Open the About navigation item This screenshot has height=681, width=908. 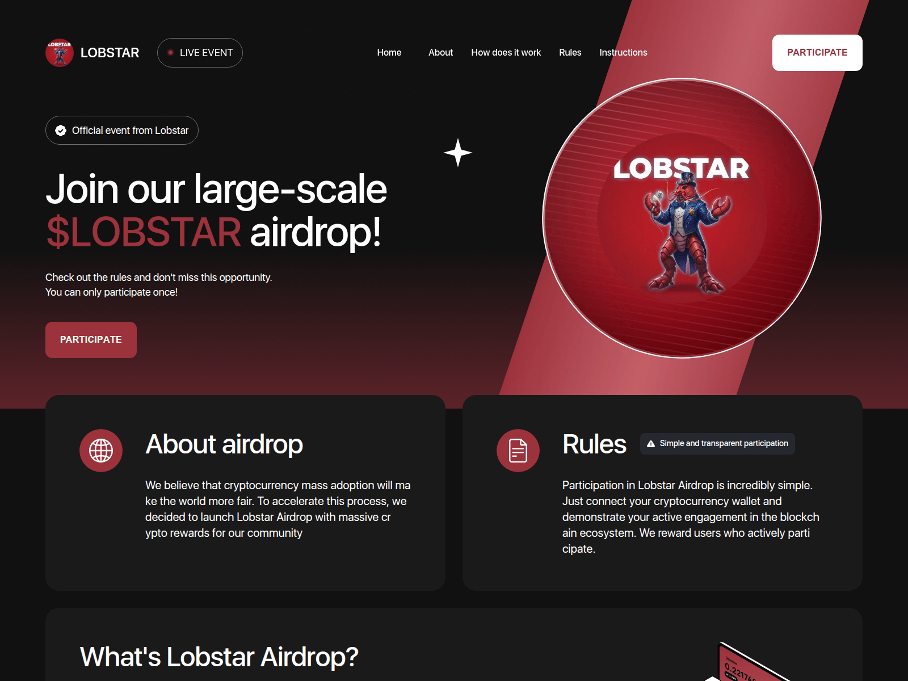click(440, 52)
